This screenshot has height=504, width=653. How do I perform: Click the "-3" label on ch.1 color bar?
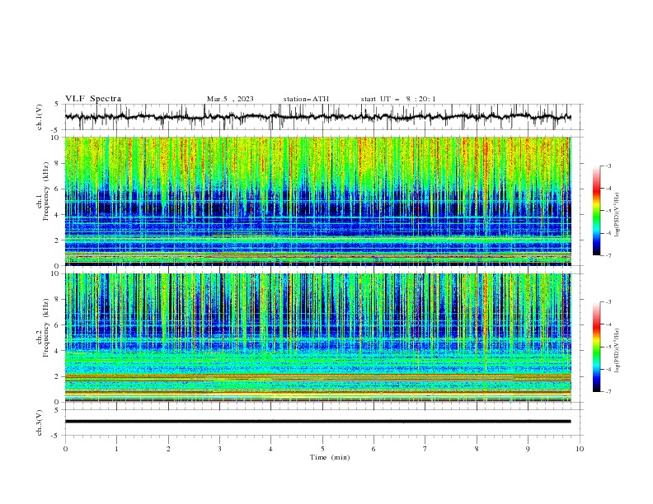[608, 166]
